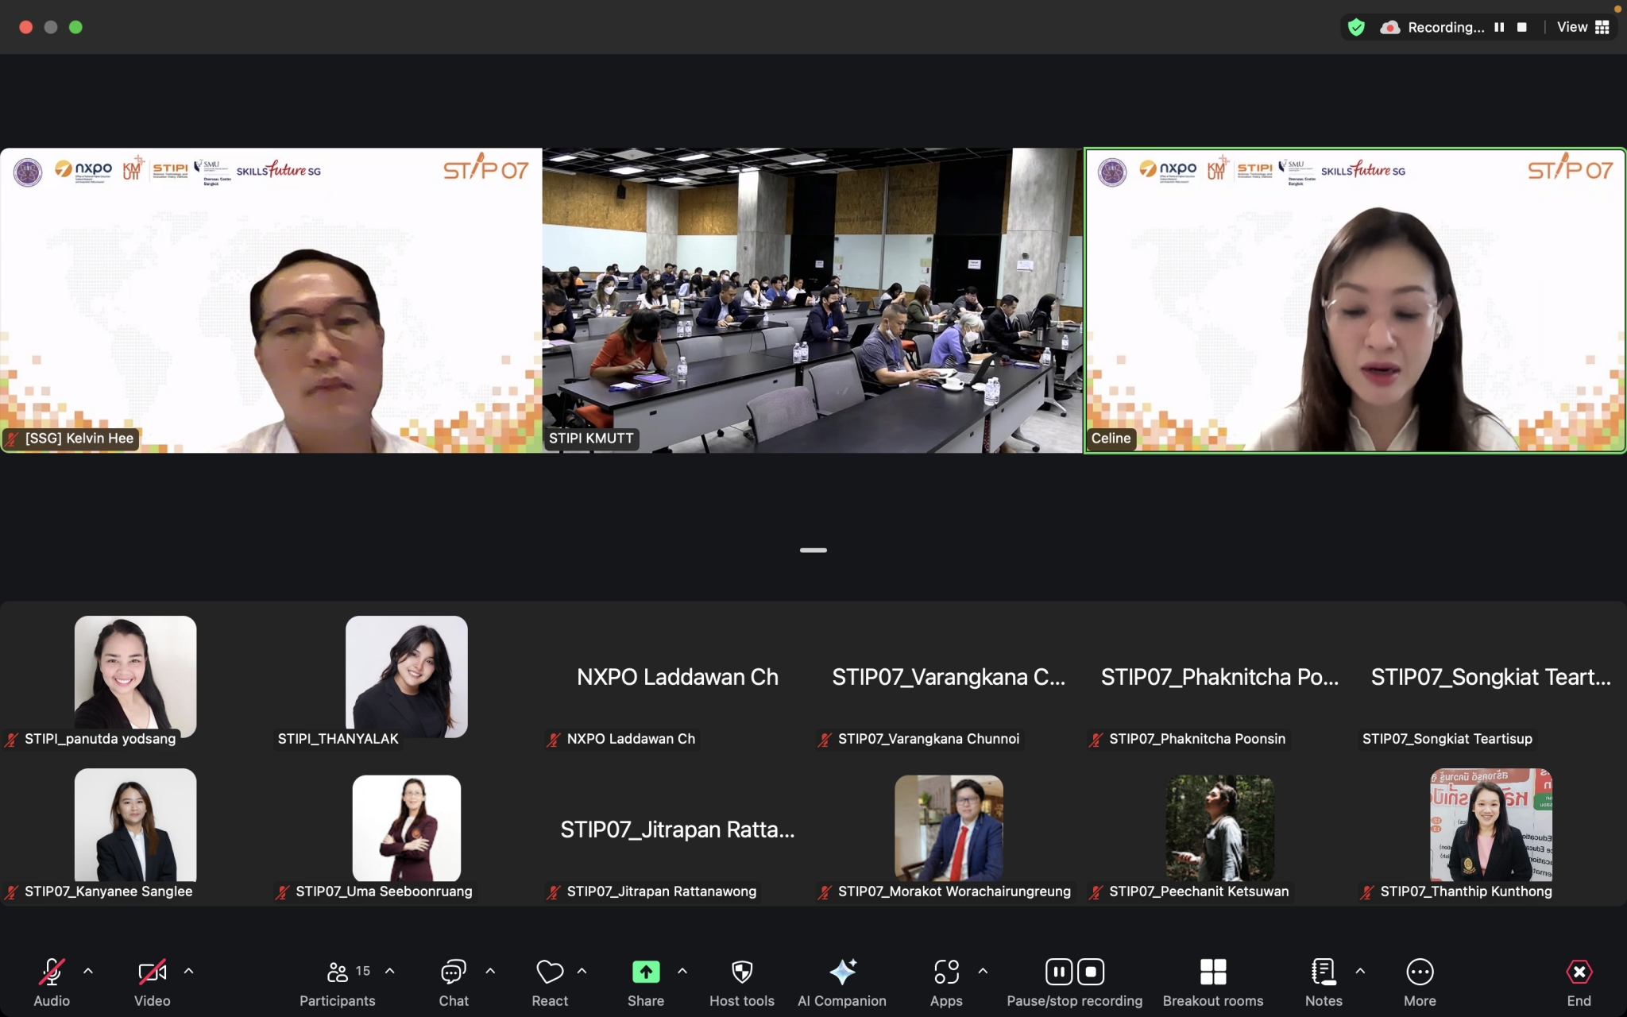This screenshot has height=1017, width=1627.
Task: Expand share options chevron beside Share
Action: (x=682, y=971)
